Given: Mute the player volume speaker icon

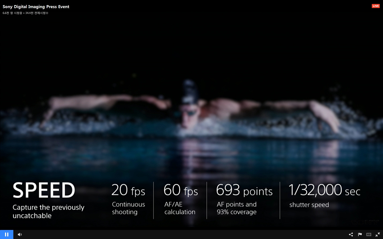Looking at the screenshot, I should 20,235.
